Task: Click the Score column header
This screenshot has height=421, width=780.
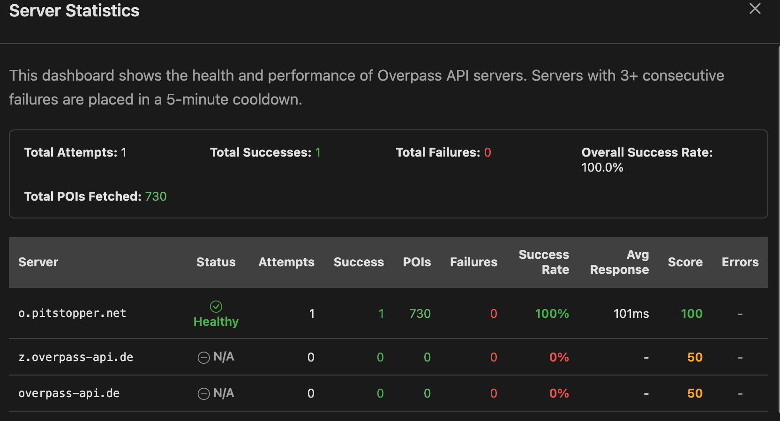Action: point(685,262)
